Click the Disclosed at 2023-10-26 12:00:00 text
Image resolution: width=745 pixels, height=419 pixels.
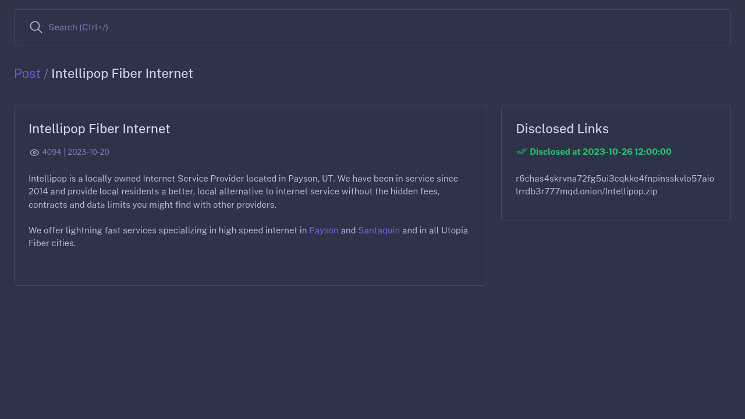pos(601,152)
